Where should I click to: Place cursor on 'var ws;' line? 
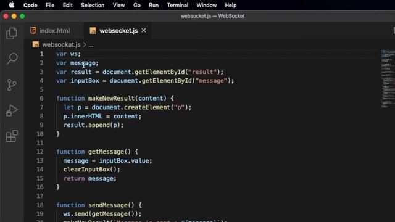pyautogui.click(x=69, y=54)
